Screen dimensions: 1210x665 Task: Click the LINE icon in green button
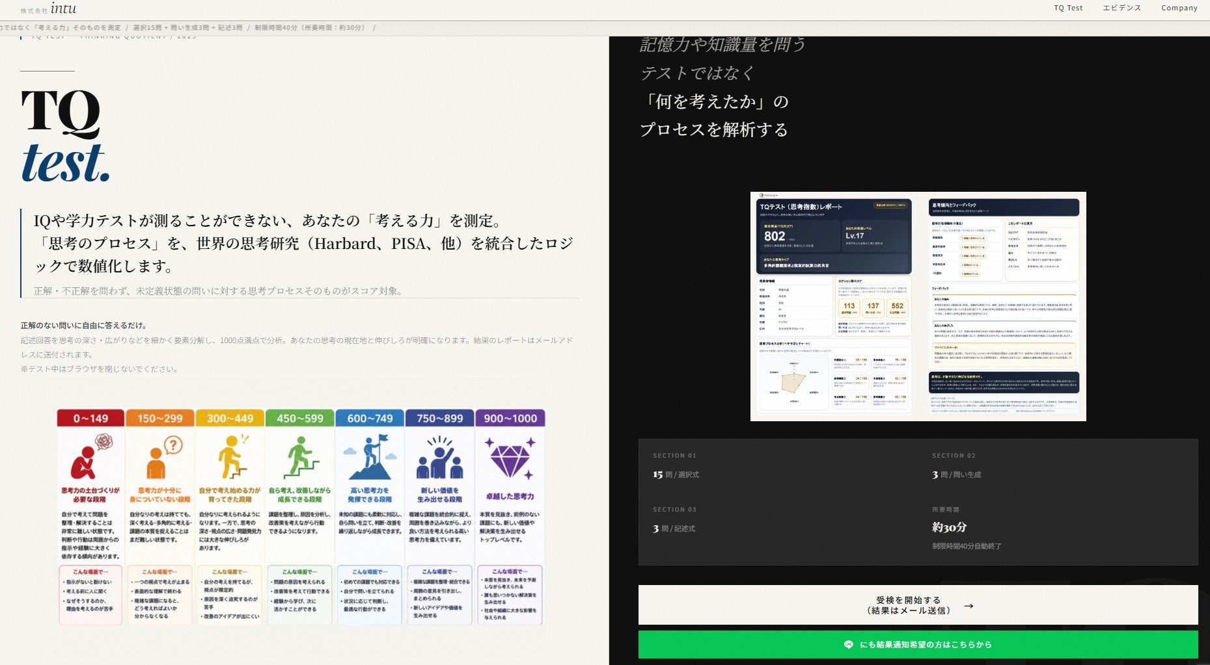point(848,645)
